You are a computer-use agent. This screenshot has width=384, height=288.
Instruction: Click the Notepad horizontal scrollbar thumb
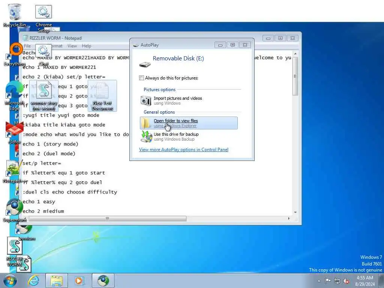107,218
